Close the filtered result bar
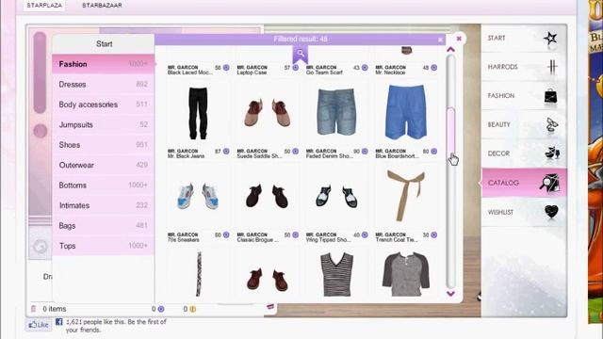This screenshot has height=339, width=603. pos(440,40)
